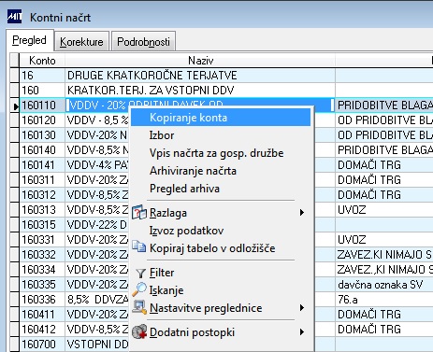The width and height of the screenshot is (433, 352).
Task: Select konto cell 160312
Action: click(42, 195)
